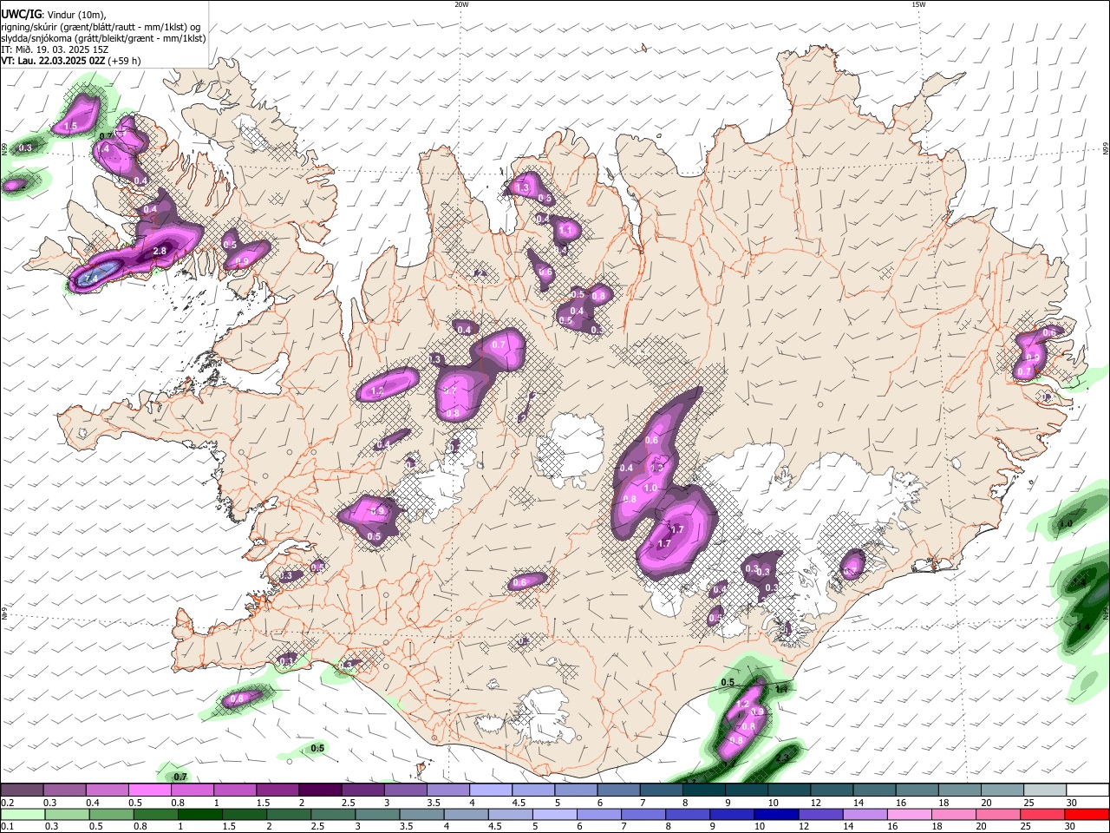This screenshot has width=1110, height=833.
Task: Click the pale green first swatch of the lower legend
Action: coord(22,814)
